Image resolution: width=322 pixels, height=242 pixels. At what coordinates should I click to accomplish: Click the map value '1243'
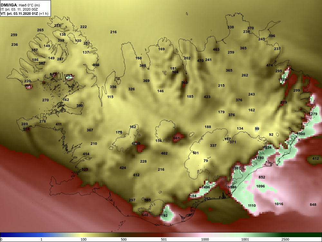(x=68, y=76)
